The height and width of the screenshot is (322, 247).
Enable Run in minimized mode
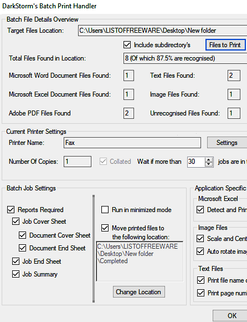[105, 210]
